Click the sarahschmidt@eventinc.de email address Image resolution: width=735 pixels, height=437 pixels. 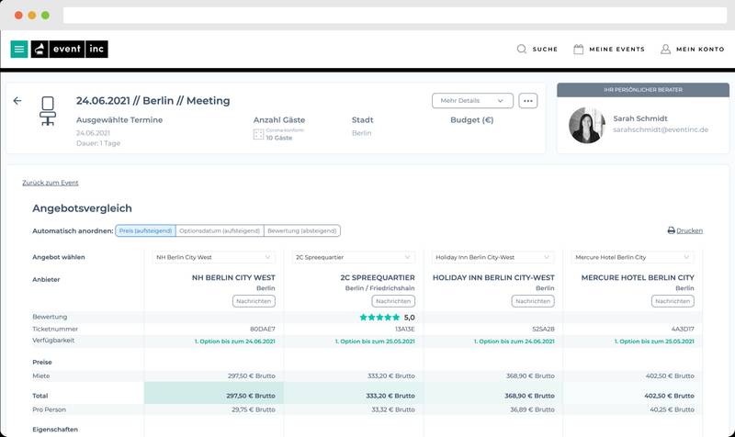coord(661,129)
